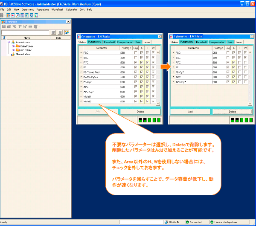Click the gray save icon in main toolbar
The height and width of the screenshot is (226, 256).
click(2, 15)
